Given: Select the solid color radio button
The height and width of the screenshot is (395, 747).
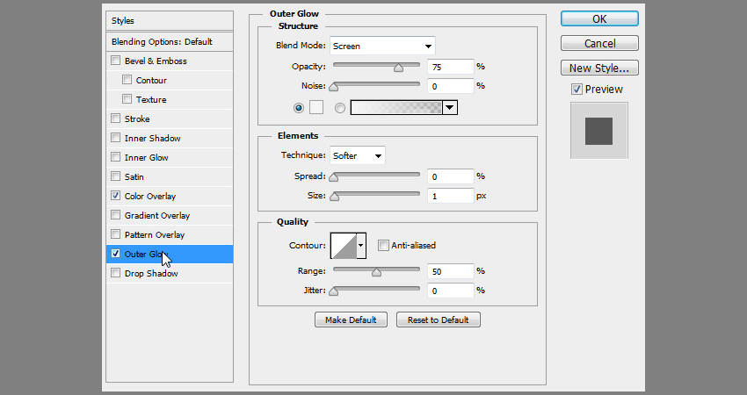Looking at the screenshot, I should 299,107.
